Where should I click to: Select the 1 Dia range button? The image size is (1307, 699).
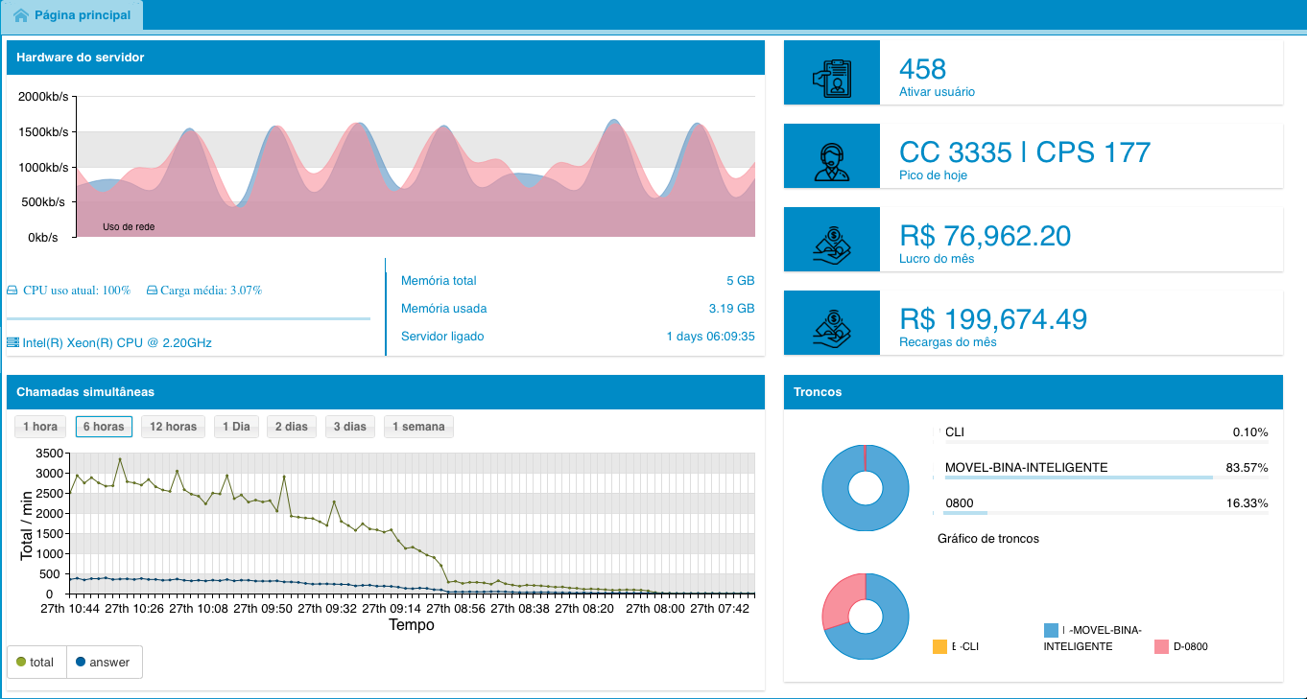236,427
